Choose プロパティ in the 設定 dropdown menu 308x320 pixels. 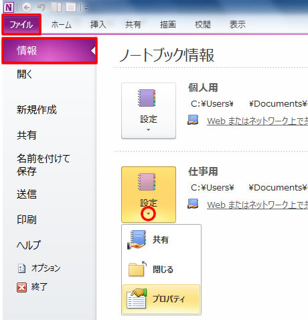[161, 299]
